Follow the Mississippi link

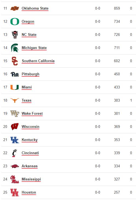pyautogui.click(x=31, y=179)
